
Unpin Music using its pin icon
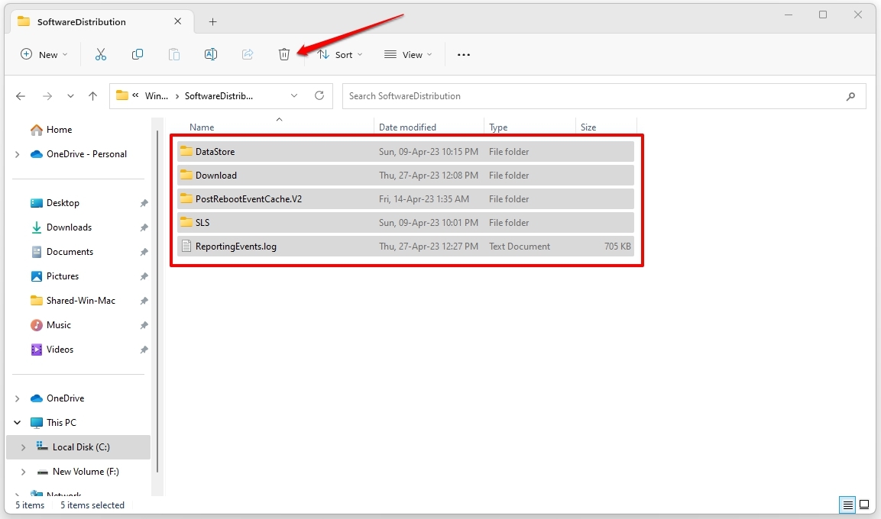144,325
